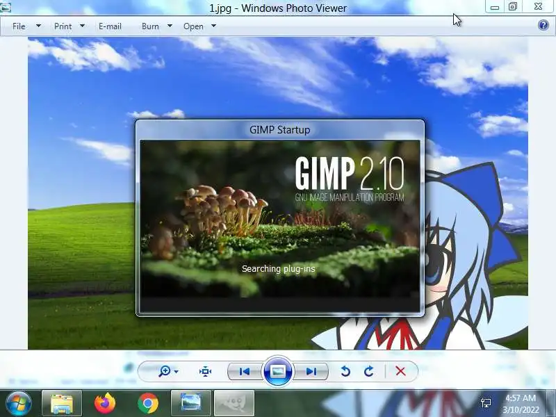Click the network tray icon
556x417 pixels.
pos(486,402)
